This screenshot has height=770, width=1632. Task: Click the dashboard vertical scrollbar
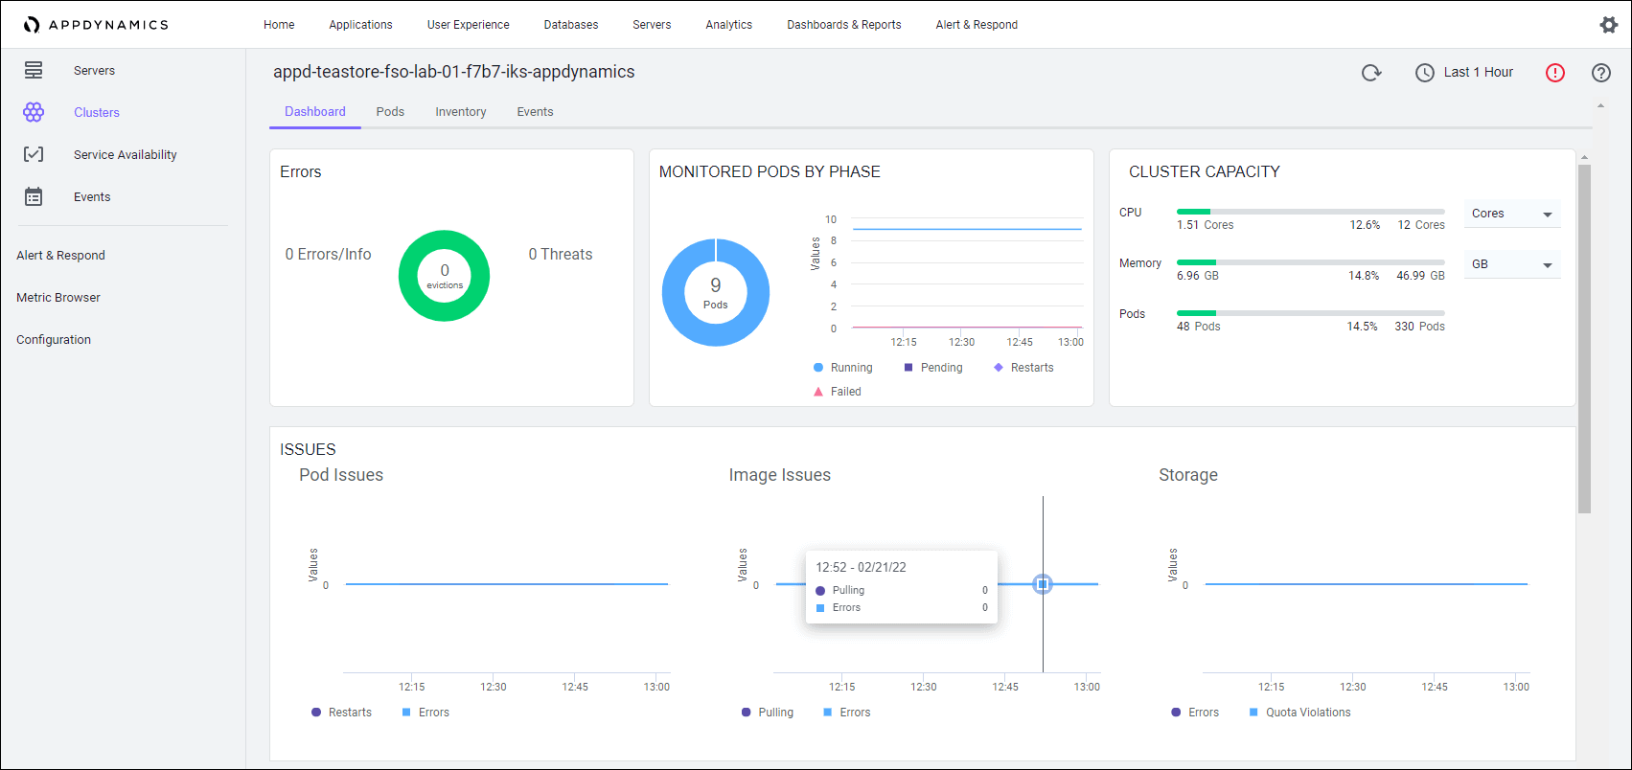pos(1584,338)
